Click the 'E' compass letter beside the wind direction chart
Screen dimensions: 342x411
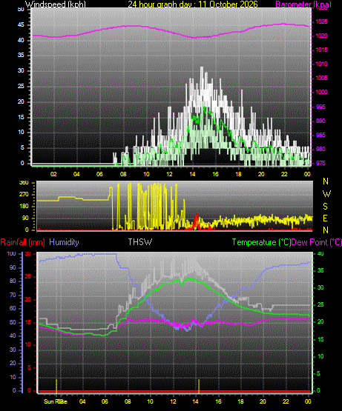pos(325,218)
